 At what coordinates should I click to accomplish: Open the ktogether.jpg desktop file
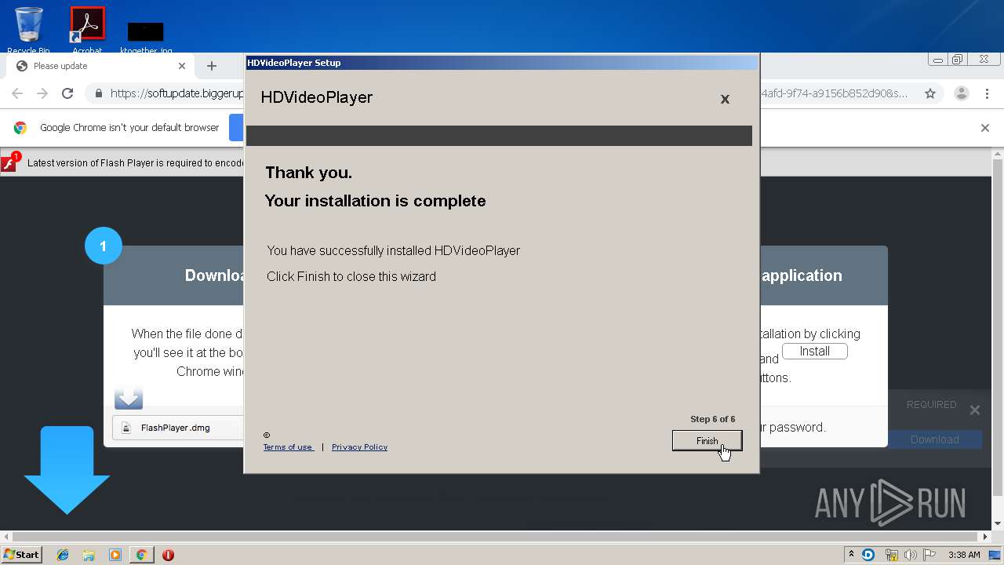(146, 38)
